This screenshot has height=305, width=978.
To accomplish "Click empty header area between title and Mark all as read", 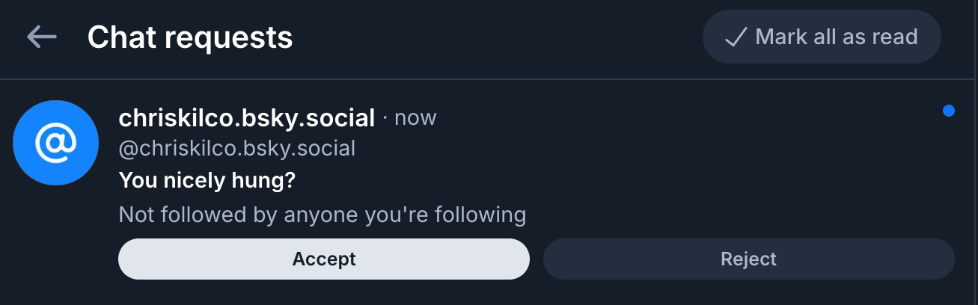I will 494,37.
